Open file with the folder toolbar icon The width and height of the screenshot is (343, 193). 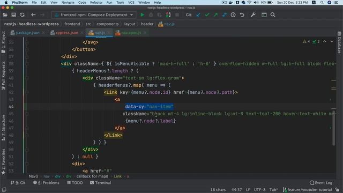[x=5, y=15]
